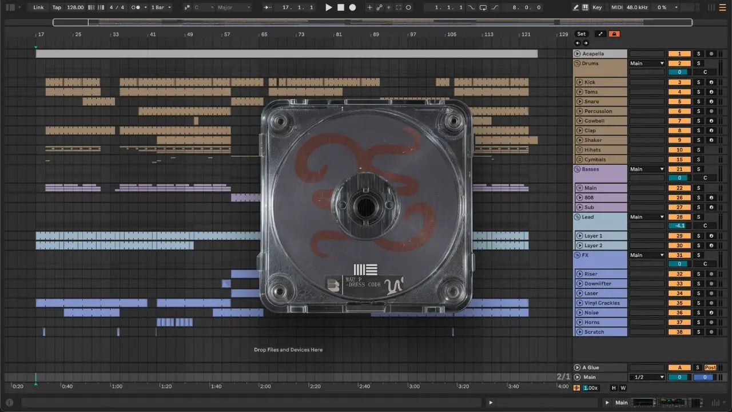The width and height of the screenshot is (732, 412).
Task: Solo the Kick track
Action: click(x=698, y=82)
